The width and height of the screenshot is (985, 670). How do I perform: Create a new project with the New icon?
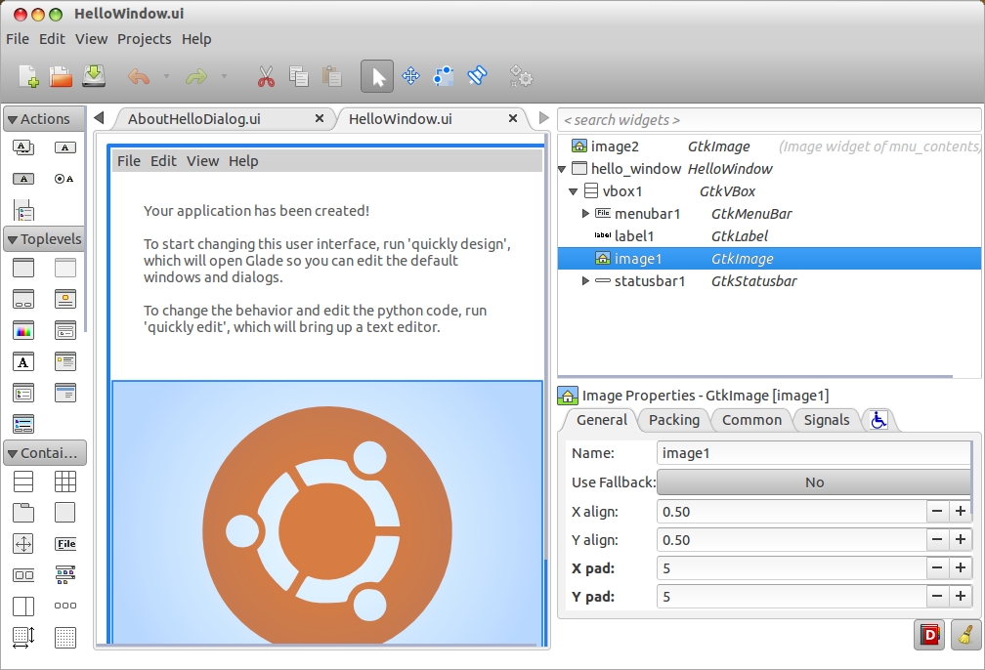tap(29, 76)
